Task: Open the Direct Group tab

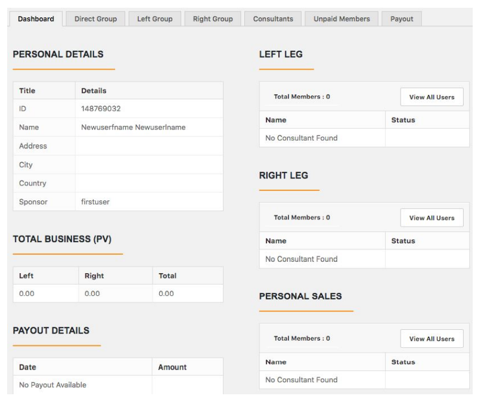Action: (95, 18)
